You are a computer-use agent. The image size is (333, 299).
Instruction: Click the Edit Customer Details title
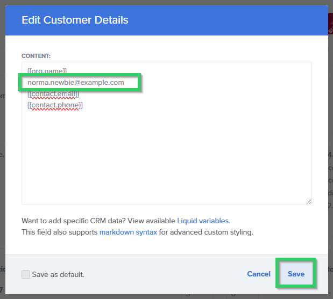[75, 20]
